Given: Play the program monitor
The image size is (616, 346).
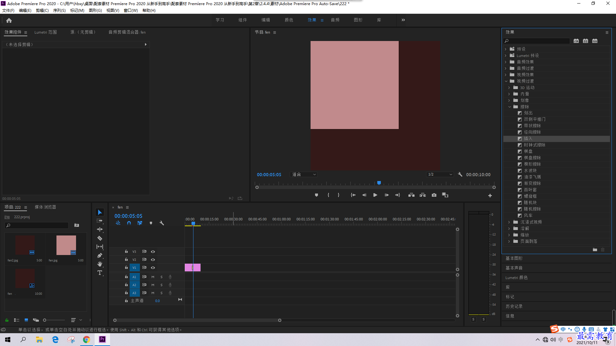Looking at the screenshot, I should [375, 195].
